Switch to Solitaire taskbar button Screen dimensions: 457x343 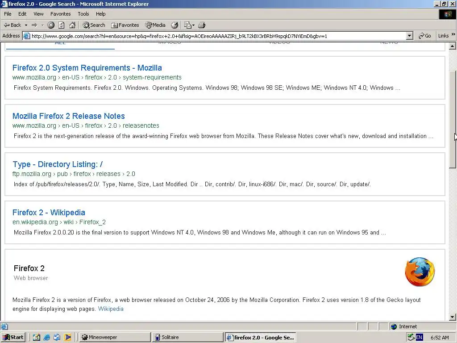coord(188,337)
